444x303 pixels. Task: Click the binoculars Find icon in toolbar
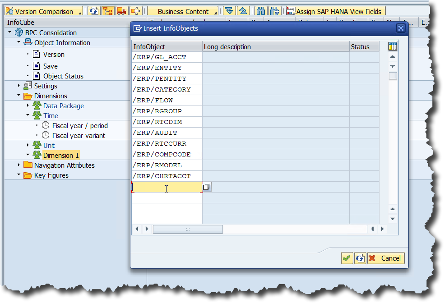click(x=260, y=11)
